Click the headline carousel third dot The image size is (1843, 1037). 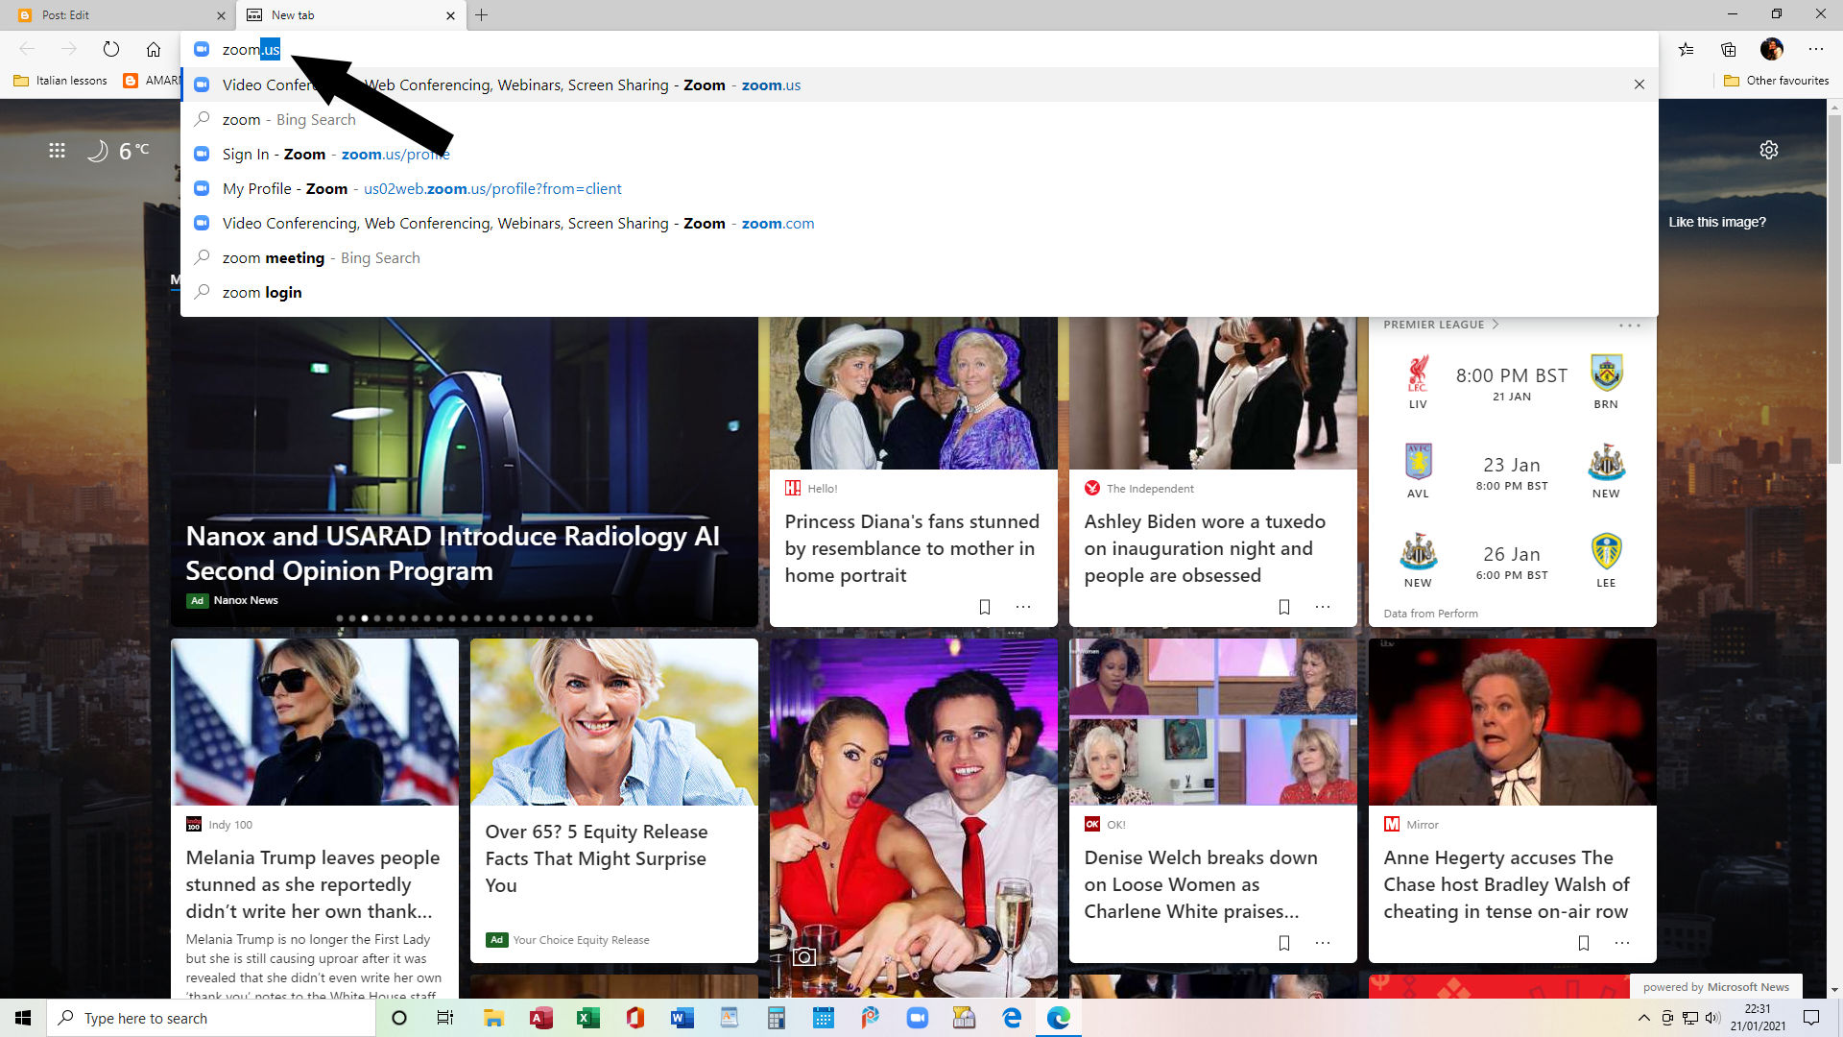coord(365,618)
